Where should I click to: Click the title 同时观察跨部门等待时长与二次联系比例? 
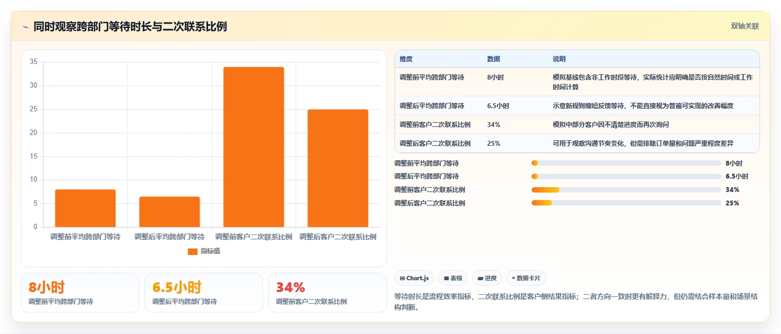click(x=130, y=27)
